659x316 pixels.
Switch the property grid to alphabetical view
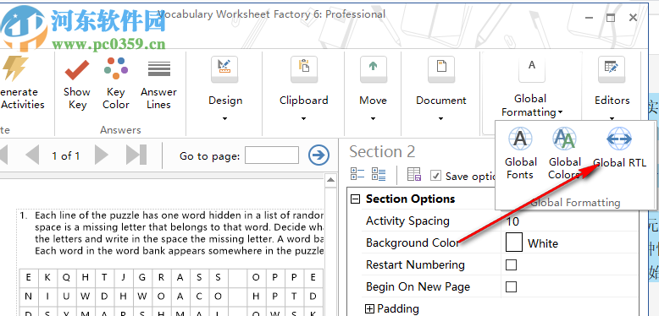[x=379, y=175]
